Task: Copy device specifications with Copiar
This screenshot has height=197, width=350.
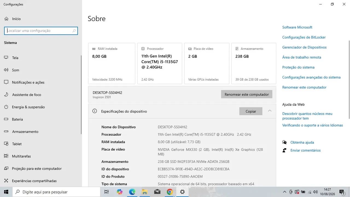Action: [x=251, y=111]
